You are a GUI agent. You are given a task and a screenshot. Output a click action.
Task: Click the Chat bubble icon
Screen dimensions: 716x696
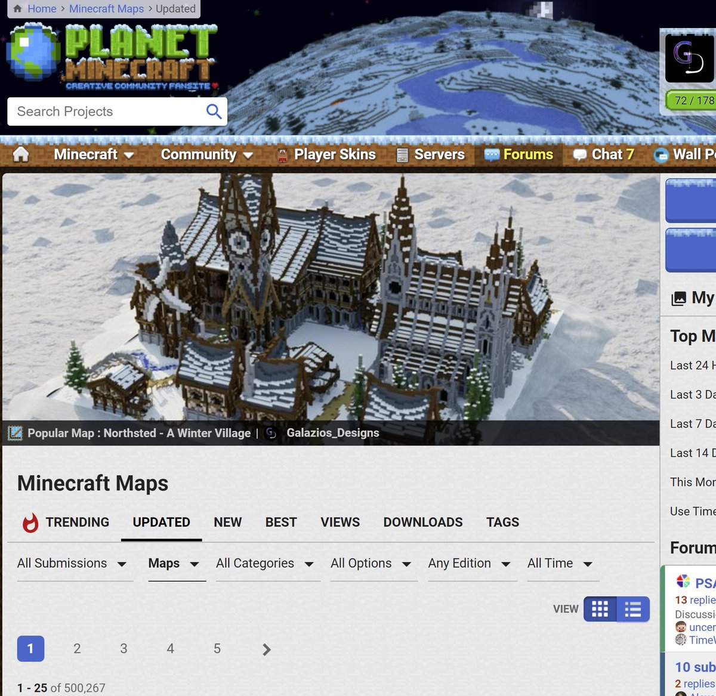579,155
